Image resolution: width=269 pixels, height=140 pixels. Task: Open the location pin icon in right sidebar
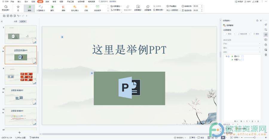pyautogui.click(x=266, y=55)
